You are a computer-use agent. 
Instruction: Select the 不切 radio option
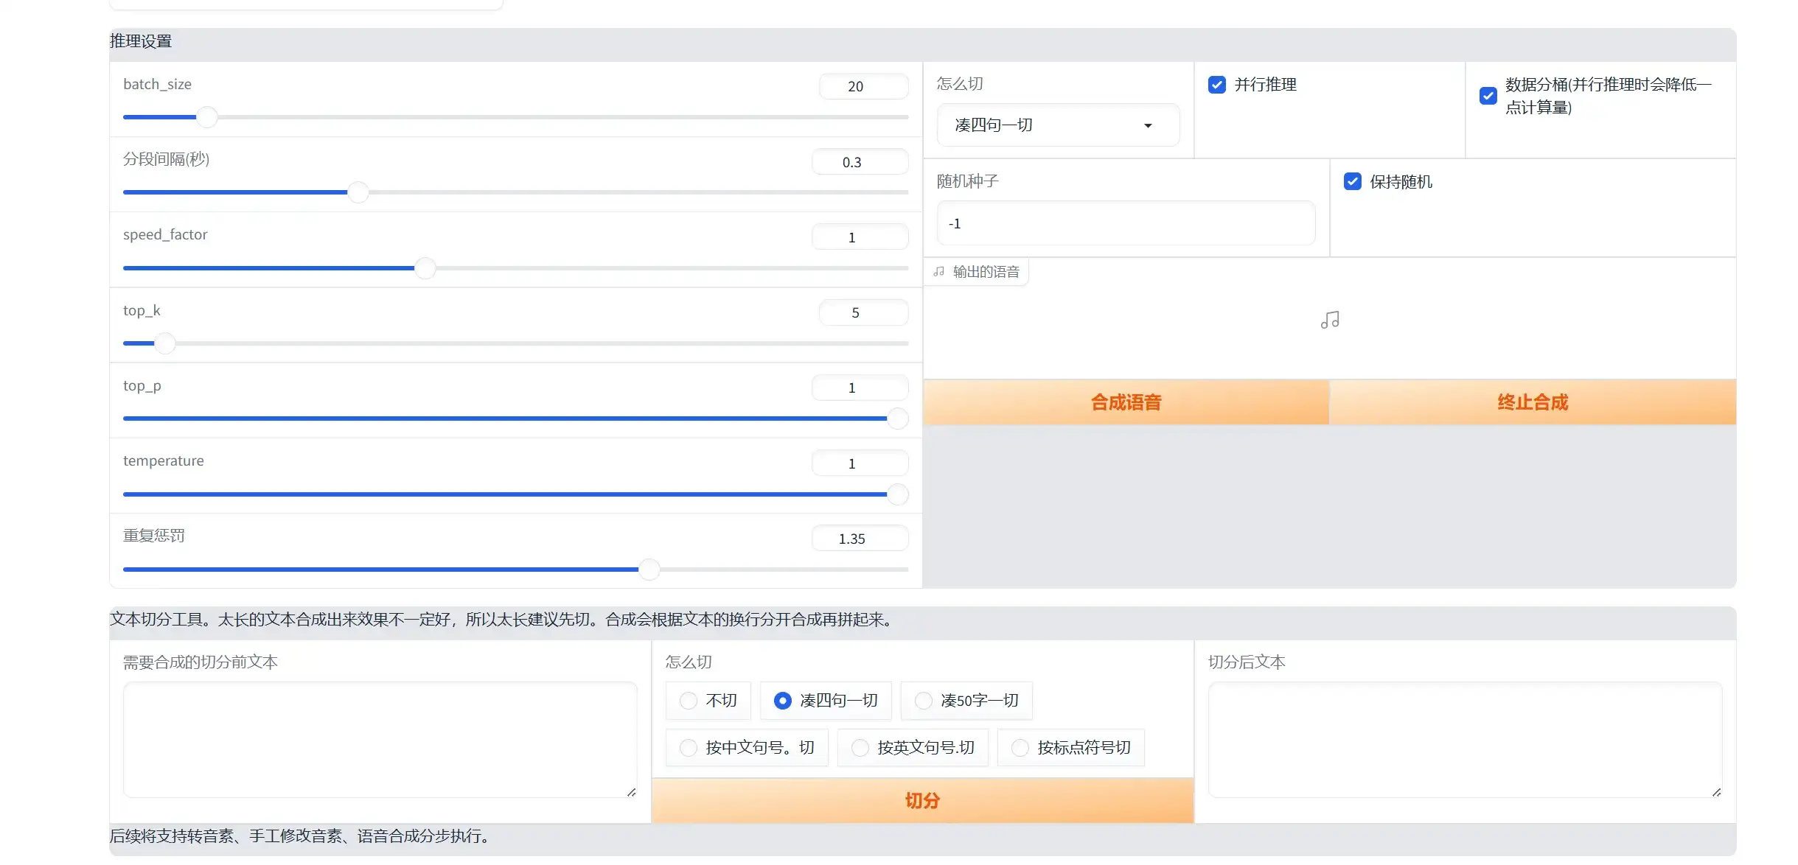click(689, 701)
